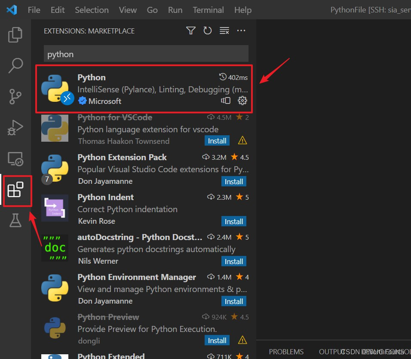Click EXTENSIONS: MARKETPLACE header
Screen dimensions: 411x359
click(x=89, y=31)
